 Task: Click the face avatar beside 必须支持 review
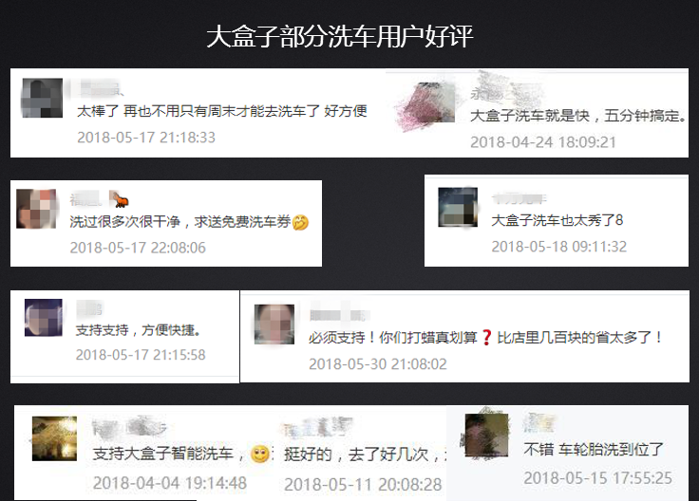(274, 325)
